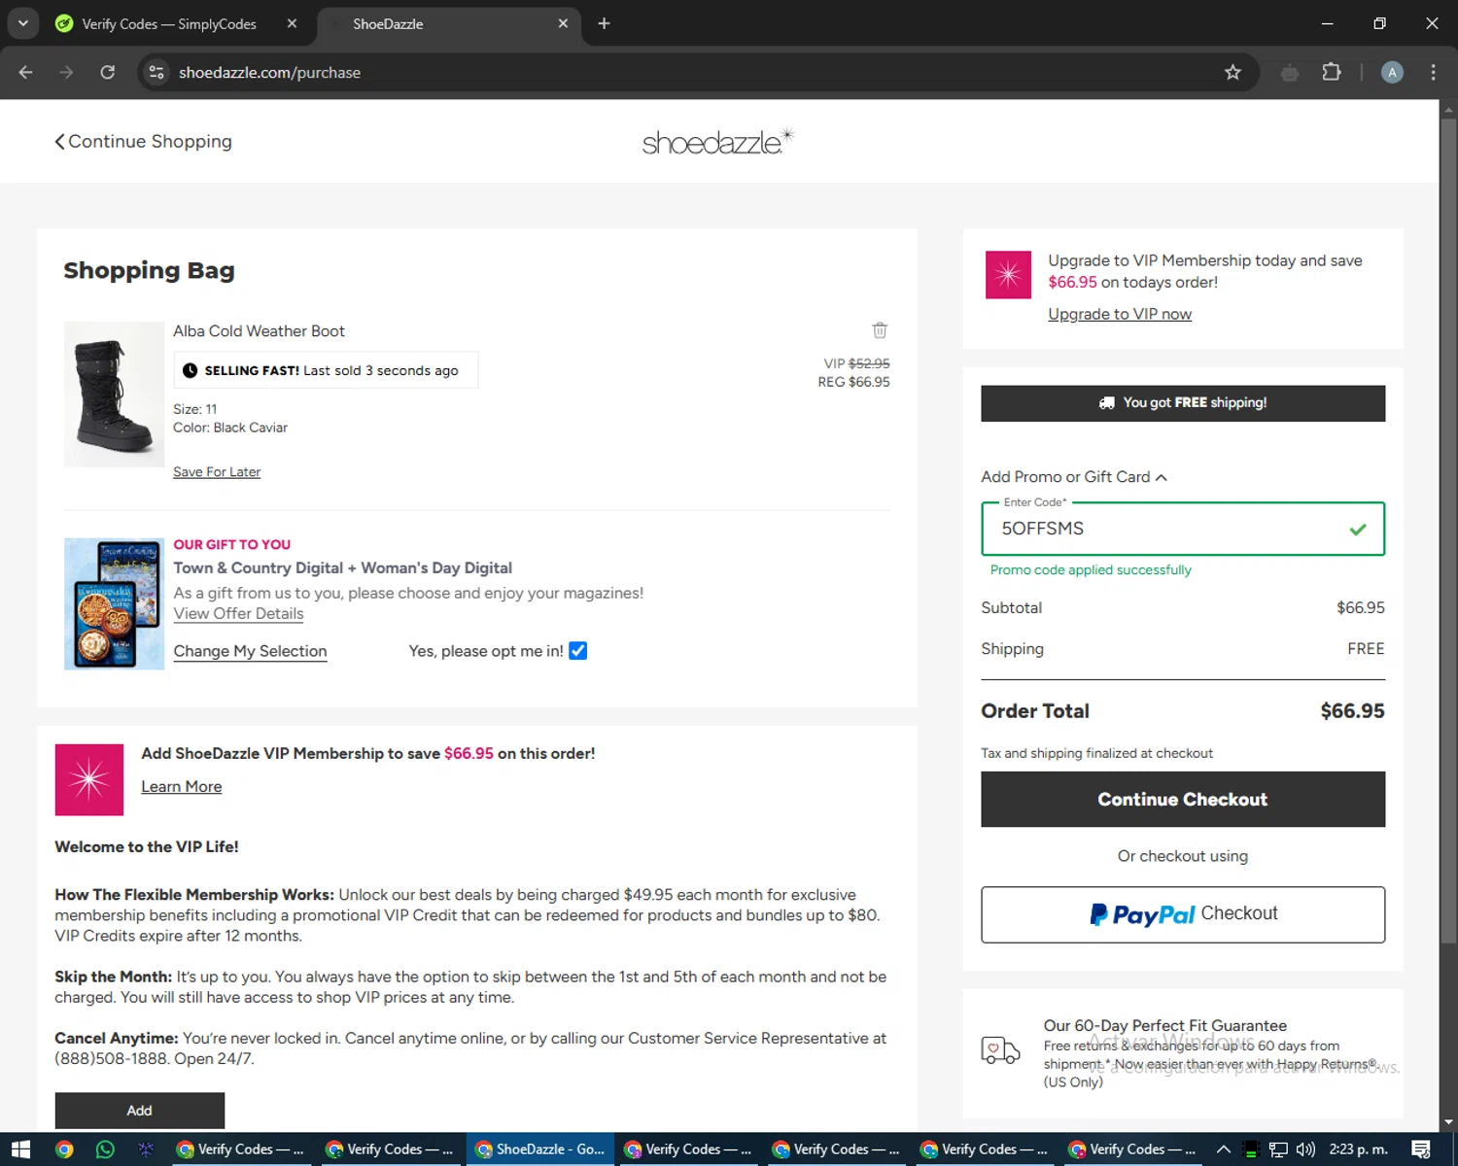Open the Windows notification center
This screenshot has width=1458, height=1166.
(x=1421, y=1149)
